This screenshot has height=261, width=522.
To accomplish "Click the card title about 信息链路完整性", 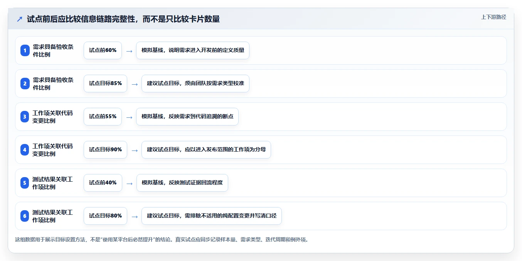I will pos(123,19).
